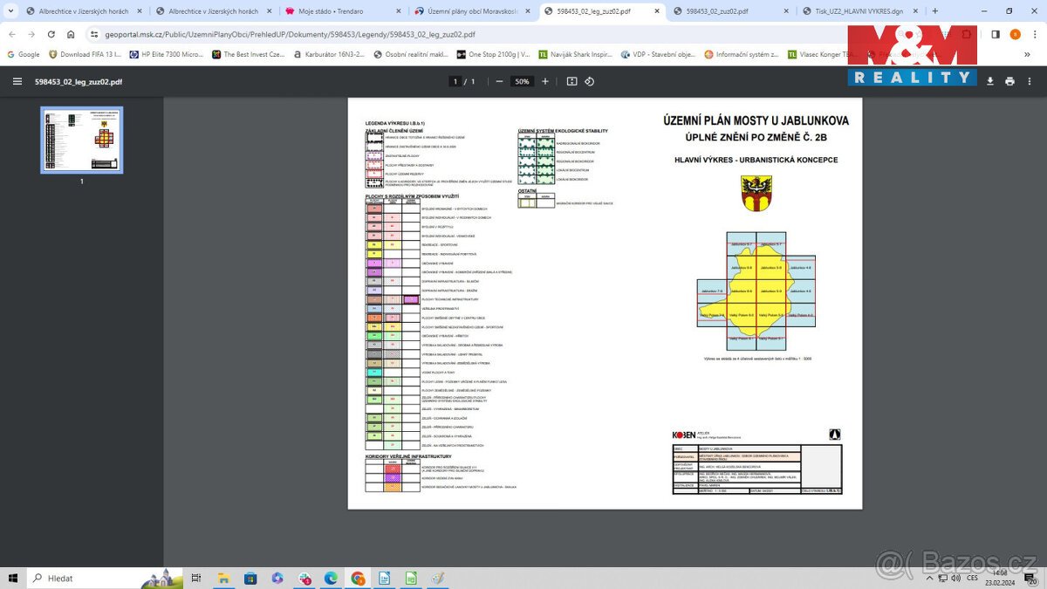
Task: Click the PDF page number field
Action: (455, 81)
